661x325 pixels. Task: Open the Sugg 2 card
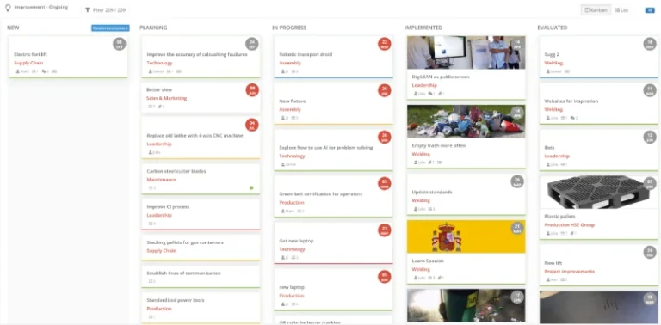pyautogui.click(x=552, y=54)
